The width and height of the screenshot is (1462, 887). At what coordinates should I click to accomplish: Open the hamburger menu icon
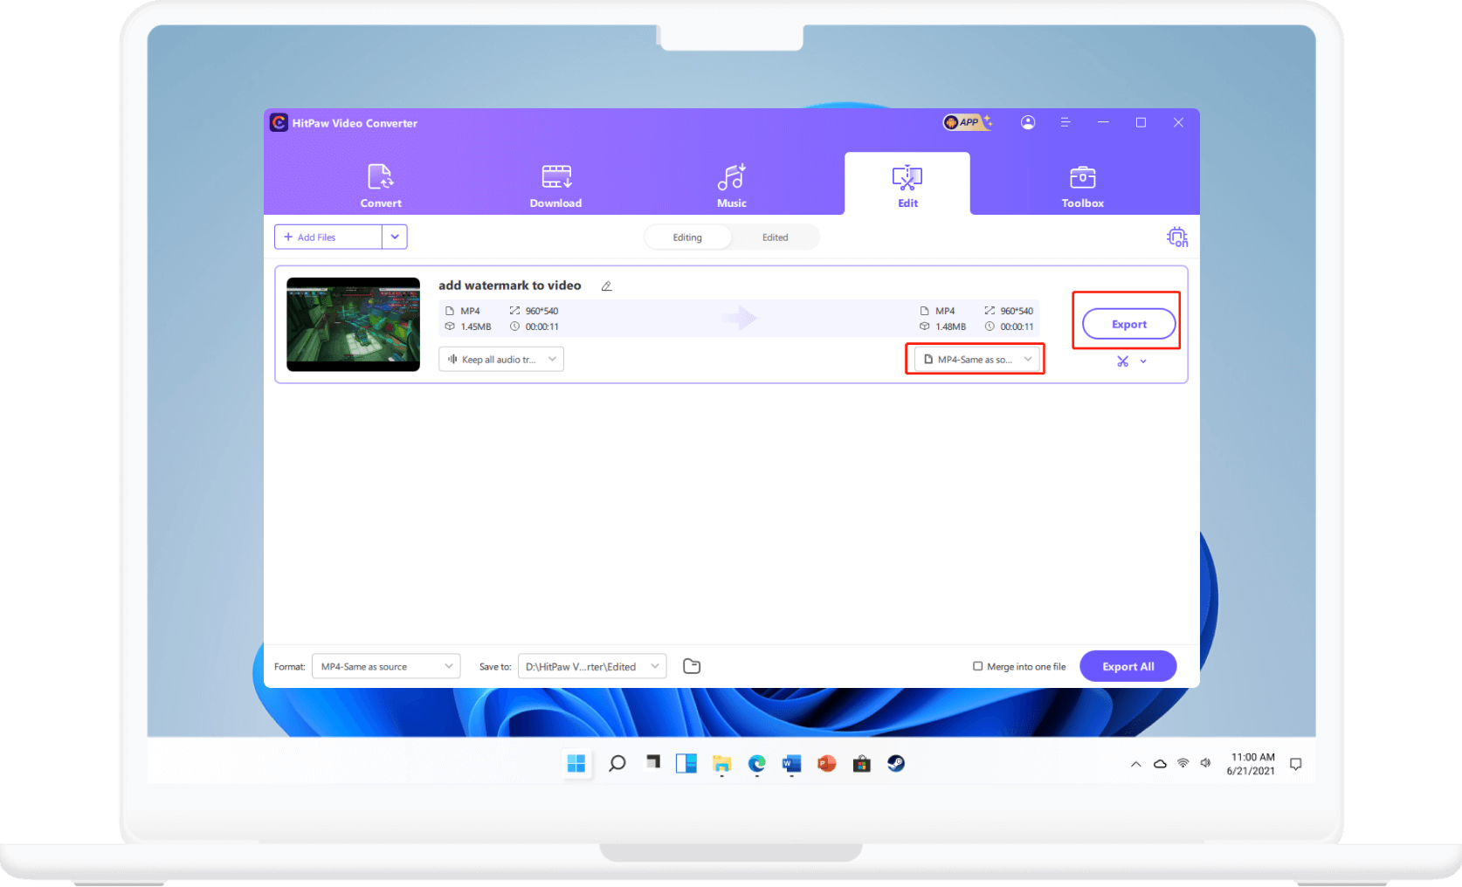click(x=1065, y=122)
